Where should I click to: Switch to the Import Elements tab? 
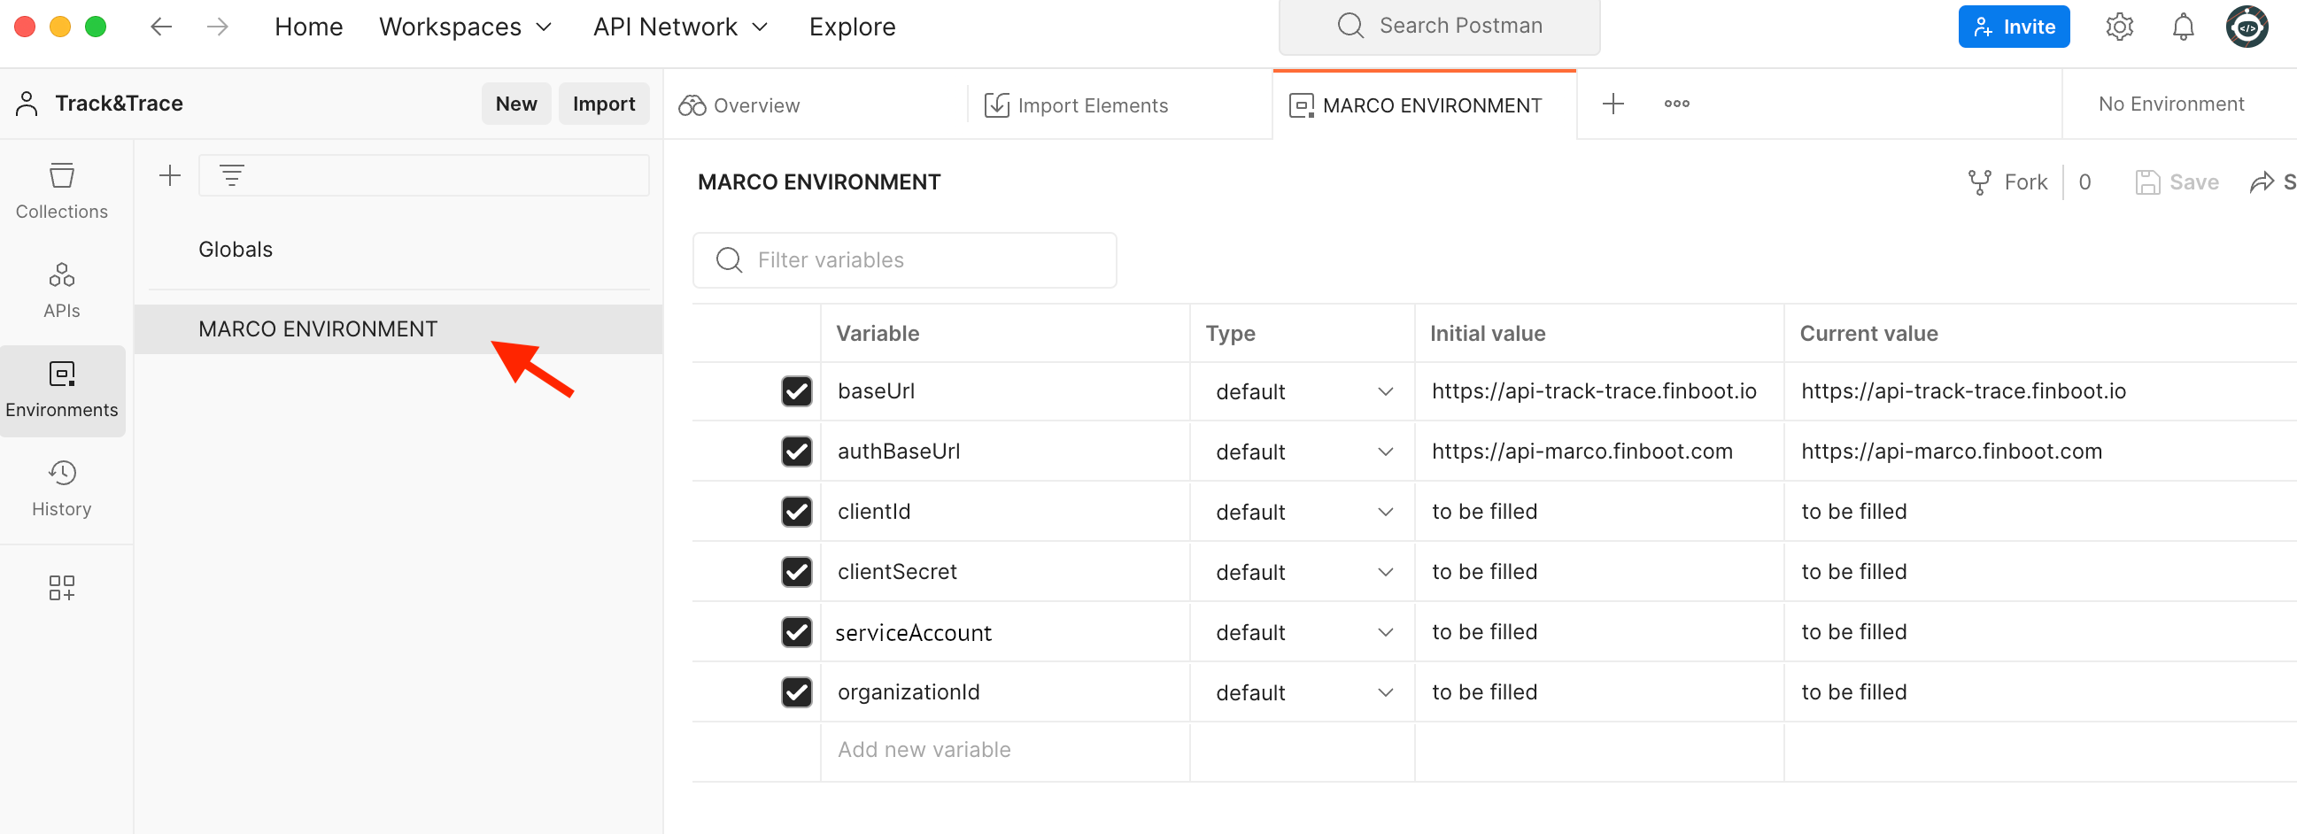click(1075, 105)
